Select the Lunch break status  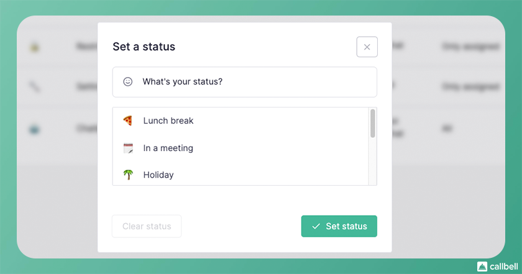pos(168,121)
